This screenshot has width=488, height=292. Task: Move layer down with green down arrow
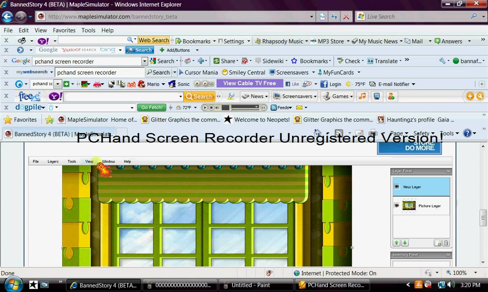tap(405, 243)
